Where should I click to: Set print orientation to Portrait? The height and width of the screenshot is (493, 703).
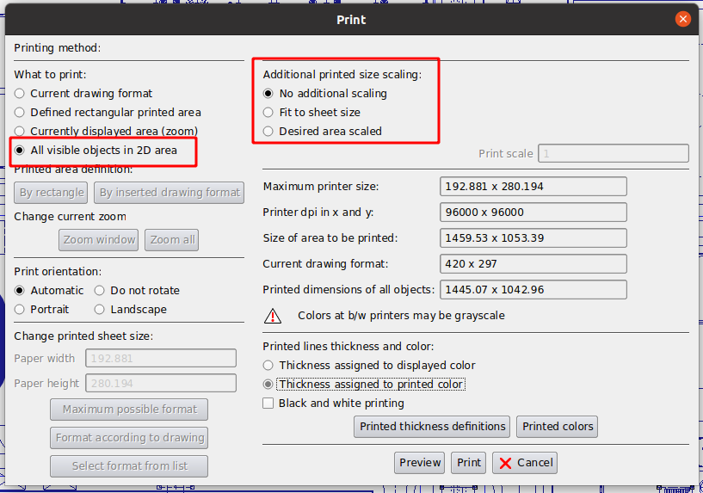pos(20,309)
